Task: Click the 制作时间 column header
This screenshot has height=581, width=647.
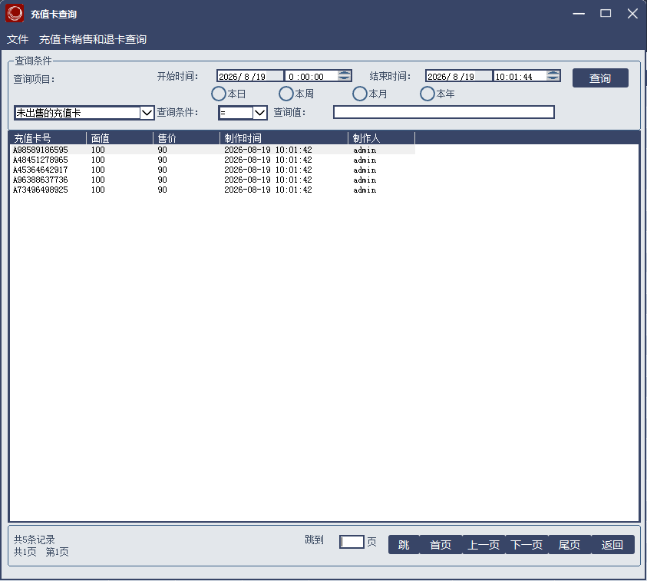Action: (x=284, y=138)
